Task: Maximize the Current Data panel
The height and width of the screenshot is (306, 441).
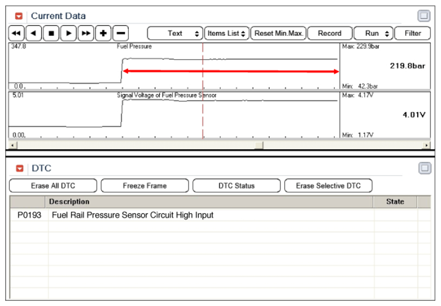Action: [424, 16]
